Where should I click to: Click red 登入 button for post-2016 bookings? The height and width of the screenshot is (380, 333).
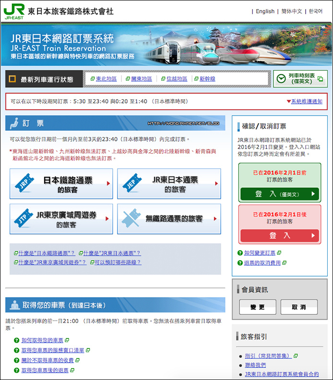pos(280,236)
